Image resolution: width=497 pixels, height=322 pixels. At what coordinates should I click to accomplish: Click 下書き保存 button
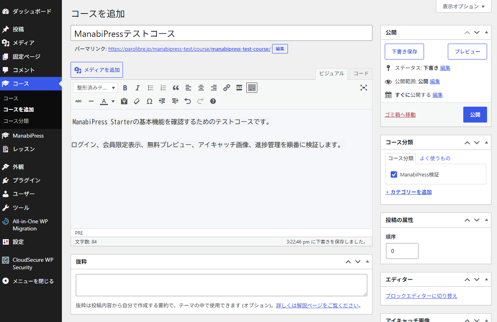click(x=404, y=52)
